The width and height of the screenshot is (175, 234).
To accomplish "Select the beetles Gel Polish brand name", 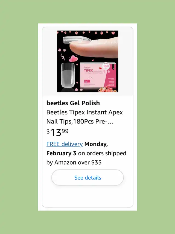I will coord(73,103).
